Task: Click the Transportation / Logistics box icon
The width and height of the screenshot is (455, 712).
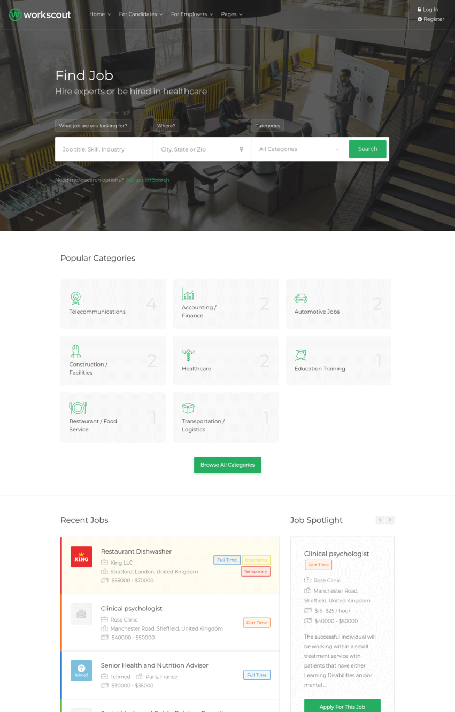Action: tap(188, 408)
